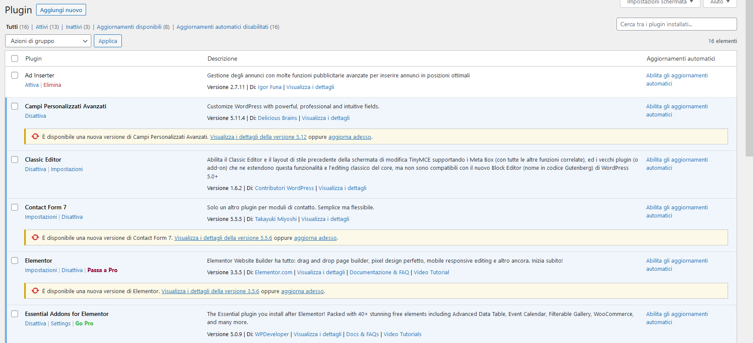Click Go Pro under Essential Addons

(x=84, y=324)
